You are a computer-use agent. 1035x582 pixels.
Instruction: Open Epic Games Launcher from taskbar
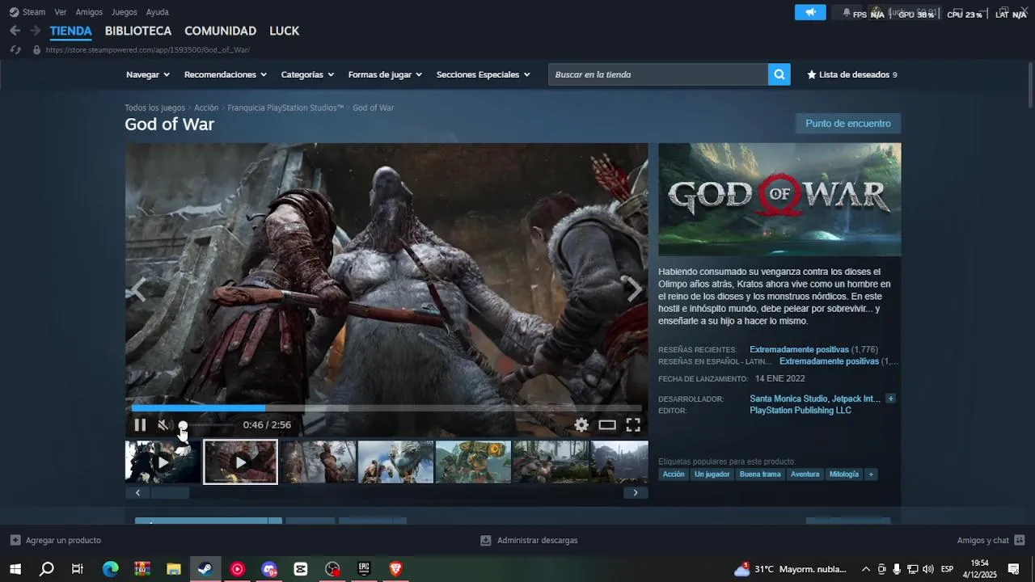364,569
